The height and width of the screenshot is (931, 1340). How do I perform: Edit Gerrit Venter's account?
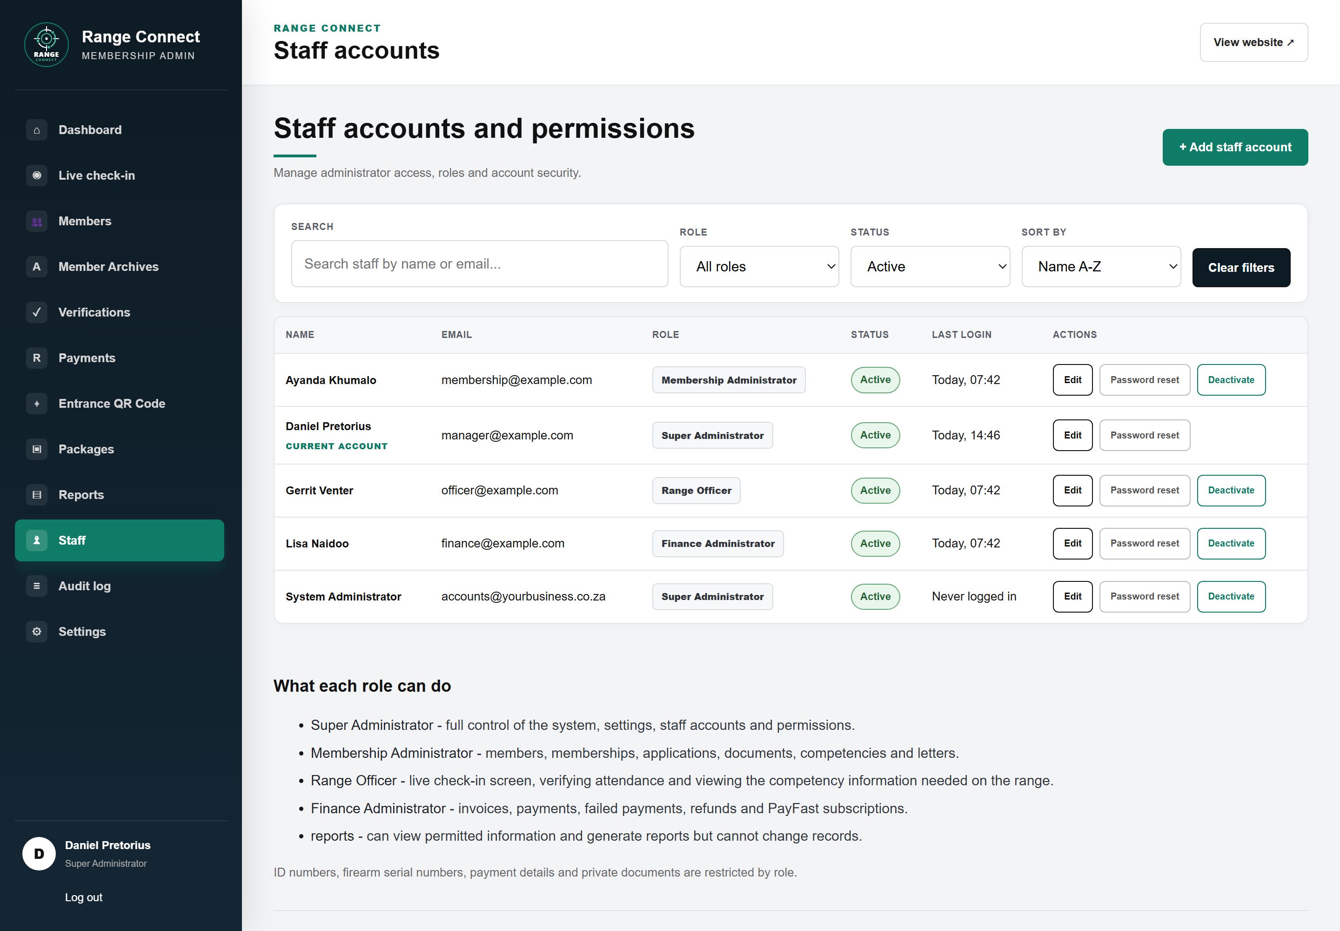click(x=1072, y=491)
